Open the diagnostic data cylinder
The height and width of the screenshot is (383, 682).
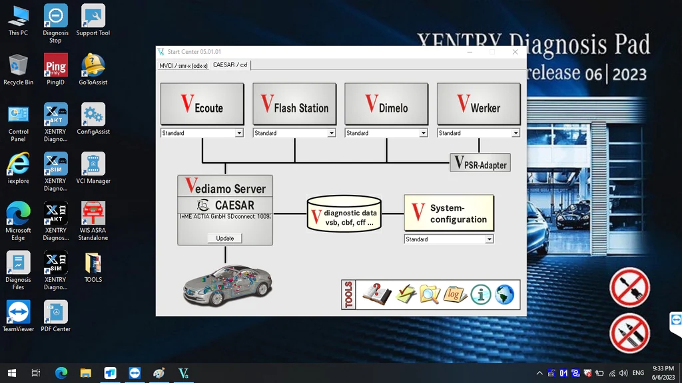tap(344, 213)
